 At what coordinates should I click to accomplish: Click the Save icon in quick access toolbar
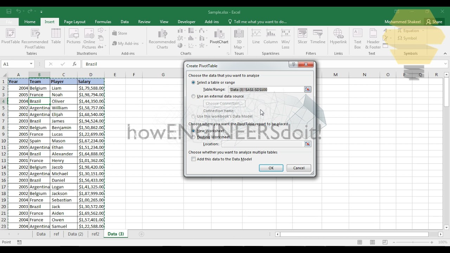coord(9,12)
